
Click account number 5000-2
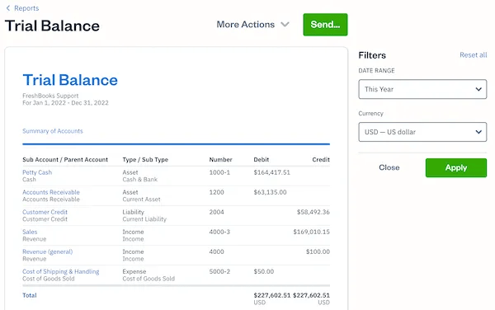click(219, 271)
